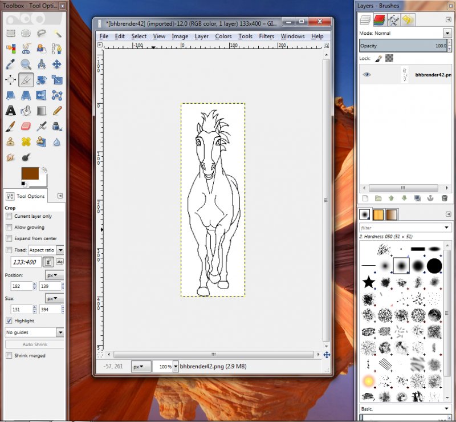Open the Colors menu

(x=223, y=36)
